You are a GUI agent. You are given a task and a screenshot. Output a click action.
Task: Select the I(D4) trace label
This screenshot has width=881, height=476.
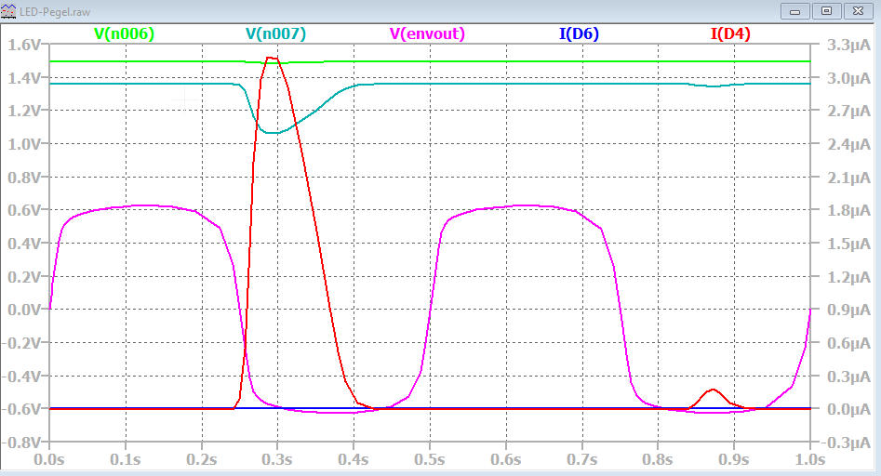[x=730, y=33]
